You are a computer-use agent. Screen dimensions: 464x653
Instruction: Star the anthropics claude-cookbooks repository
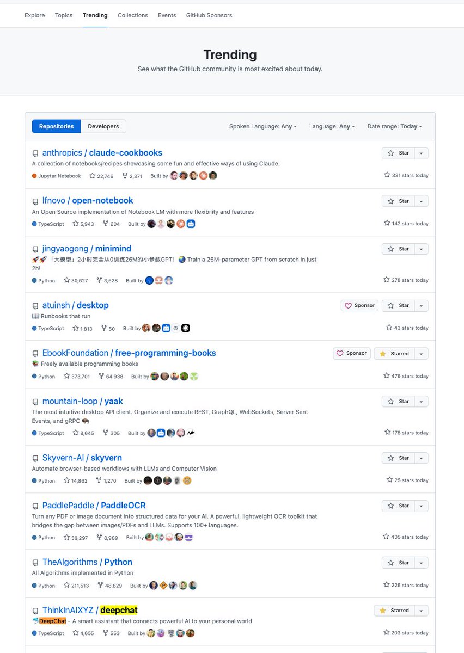click(x=398, y=153)
